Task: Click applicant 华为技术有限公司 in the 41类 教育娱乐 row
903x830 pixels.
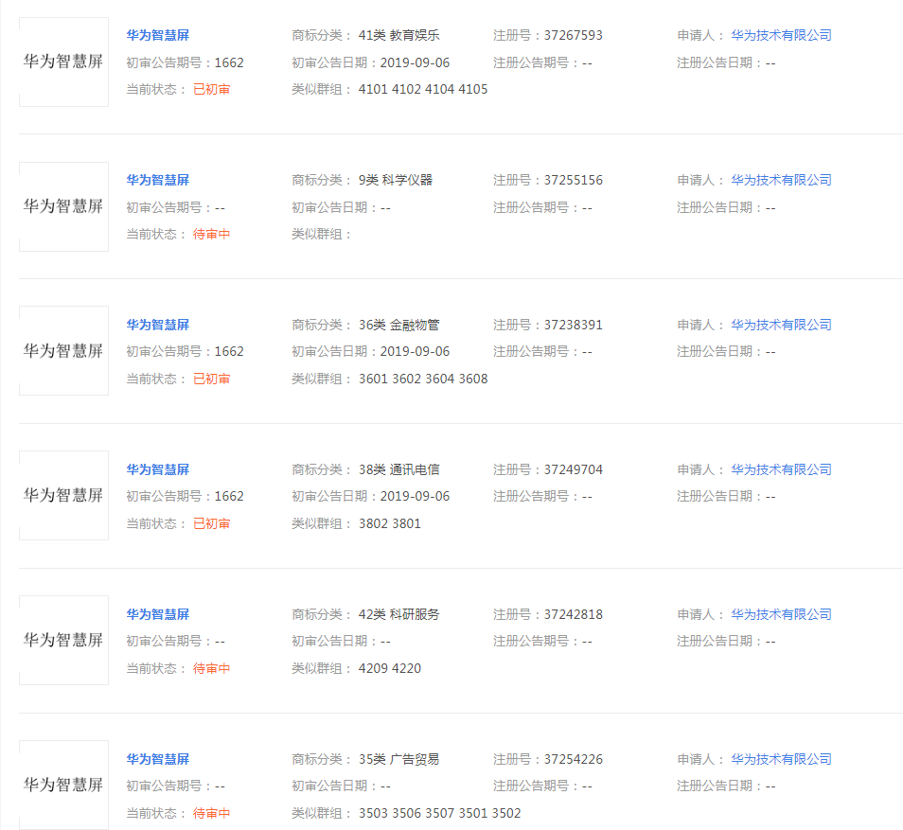Action: click(x=782, y=35)
